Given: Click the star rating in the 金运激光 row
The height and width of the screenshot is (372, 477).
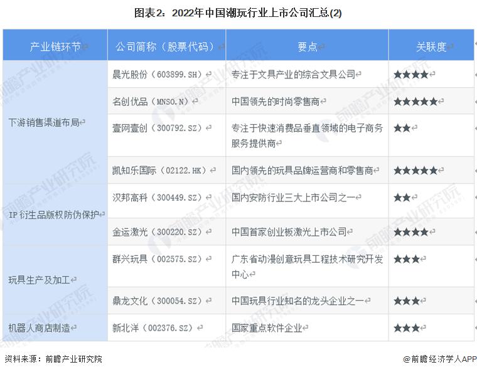Looking at the screenshot, I should click(x=411, y=232).
